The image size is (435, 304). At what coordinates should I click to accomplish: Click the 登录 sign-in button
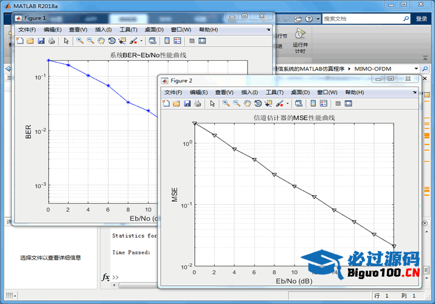(422, 19)
